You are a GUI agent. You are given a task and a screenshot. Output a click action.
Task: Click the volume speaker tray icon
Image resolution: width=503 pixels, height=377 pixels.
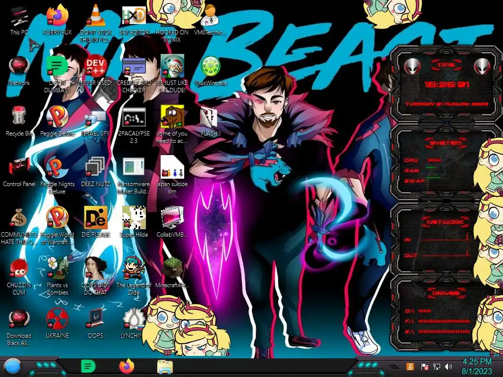point(448,366)
